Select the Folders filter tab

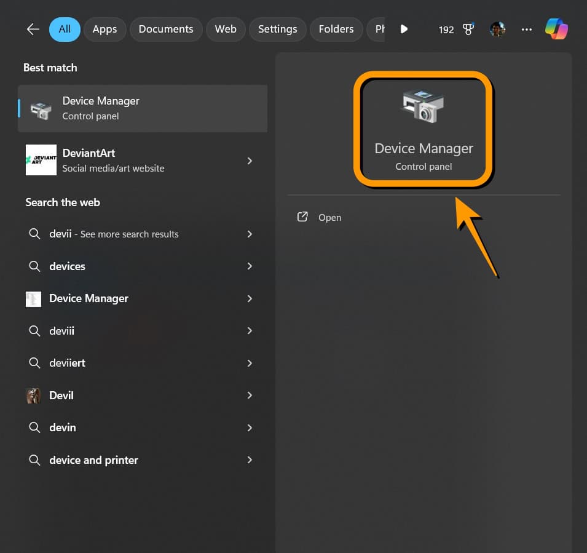(x=336, y=29)
